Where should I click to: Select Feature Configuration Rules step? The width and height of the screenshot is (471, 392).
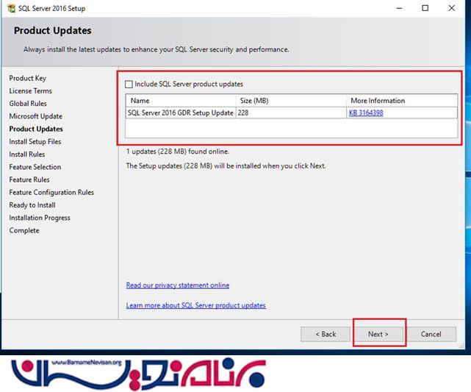pos(51,193)
